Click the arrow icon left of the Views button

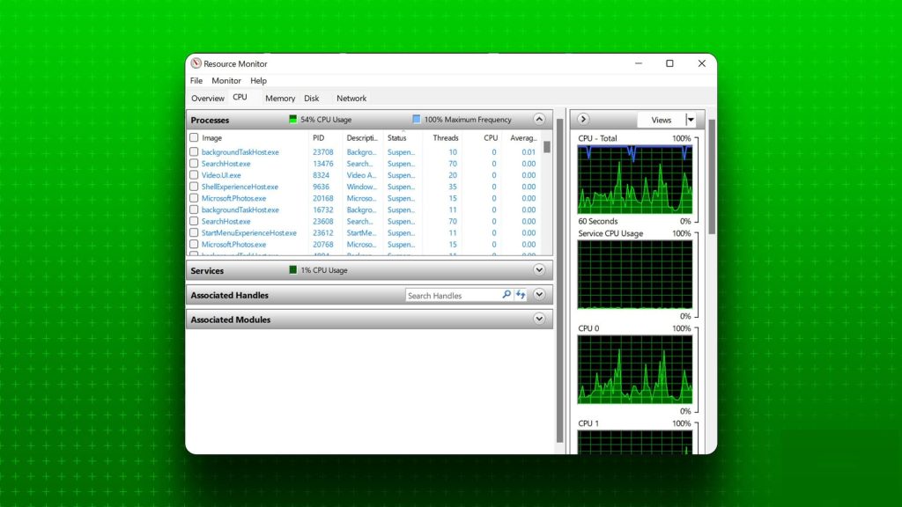[583, 119]
